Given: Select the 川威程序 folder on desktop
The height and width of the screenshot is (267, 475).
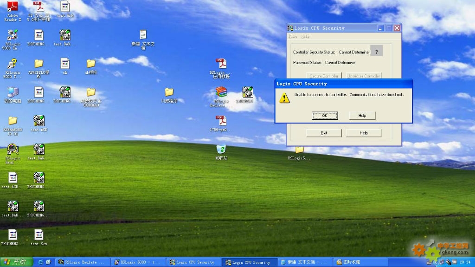Looking at the screenshot, I should click(169, 92).
